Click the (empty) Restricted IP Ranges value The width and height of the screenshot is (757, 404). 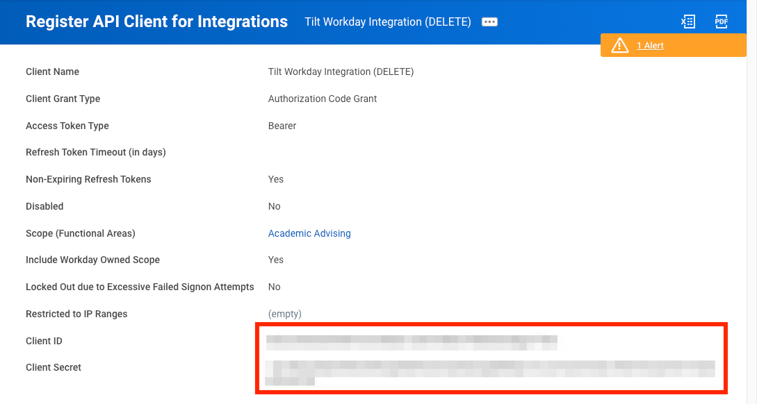285,314
